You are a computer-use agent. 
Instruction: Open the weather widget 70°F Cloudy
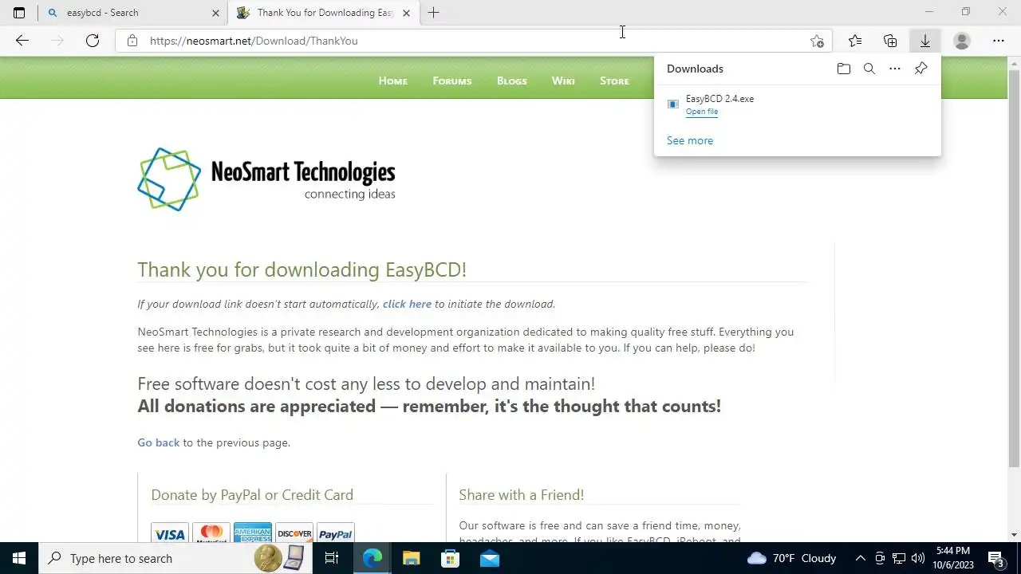pyautogui.click(x=791, y=558)
